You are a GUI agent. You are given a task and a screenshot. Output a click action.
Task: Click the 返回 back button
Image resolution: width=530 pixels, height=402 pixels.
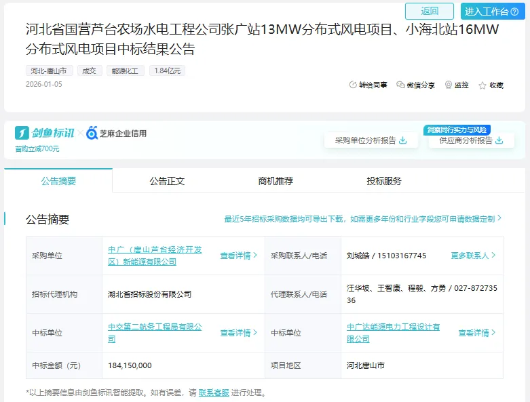430,11
